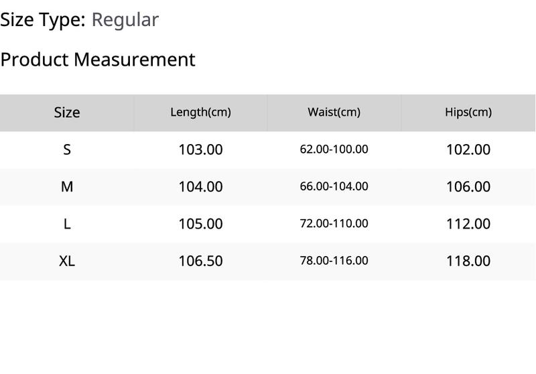The height and width of the screenshot is (374, 536).
Task: Click waist range 72.00-110.00
Action: coord(334,223)
